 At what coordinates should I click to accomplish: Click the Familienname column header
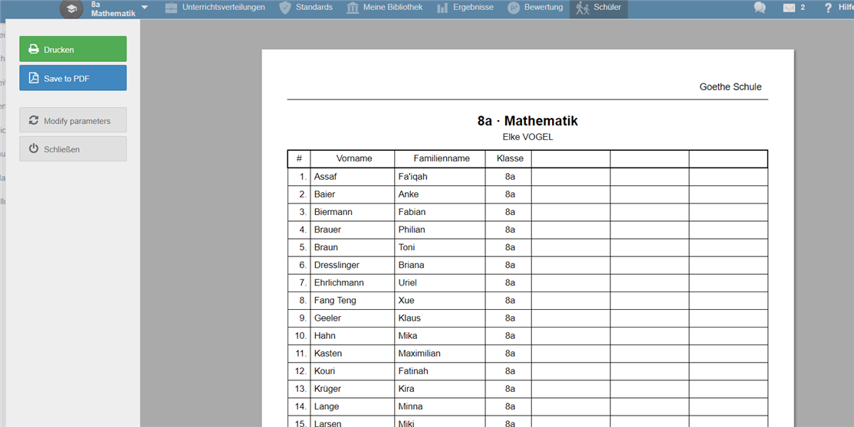point(441,159)
